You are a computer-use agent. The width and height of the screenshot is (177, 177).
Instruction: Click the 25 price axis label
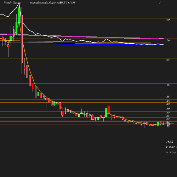168,116
